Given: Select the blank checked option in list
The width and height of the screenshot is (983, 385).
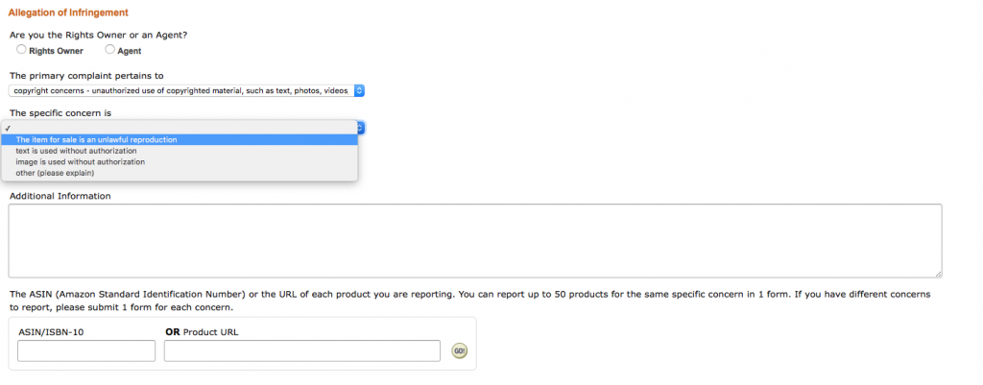Looking at the screenshot, I should click(x=180, y=128).
